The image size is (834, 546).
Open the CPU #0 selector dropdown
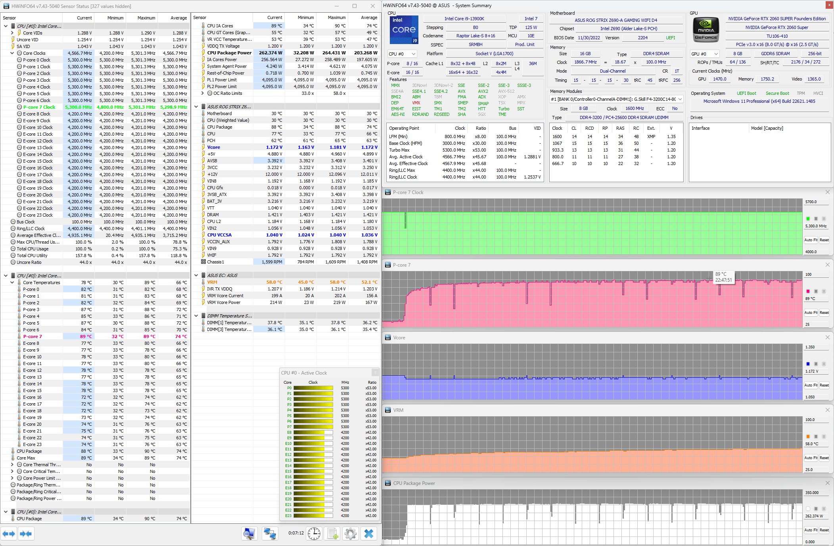[402, 54]
